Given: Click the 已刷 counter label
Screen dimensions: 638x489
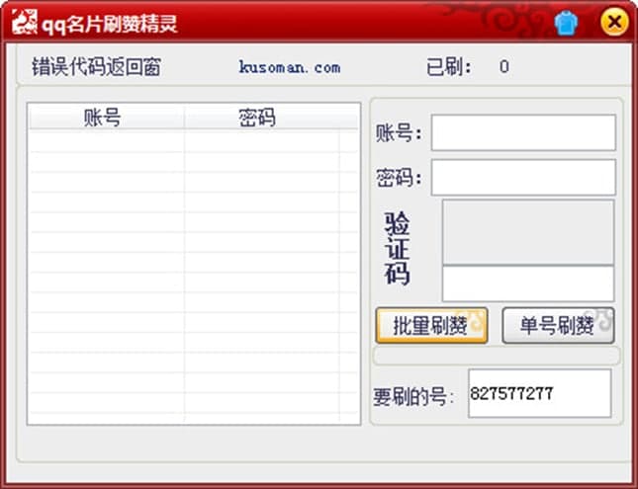Looking at the screenshot, I should [449, 67].
